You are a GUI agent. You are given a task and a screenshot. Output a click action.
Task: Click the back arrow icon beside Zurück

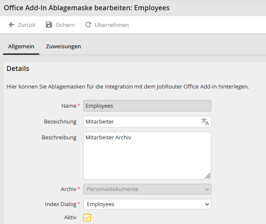(12, 25)
